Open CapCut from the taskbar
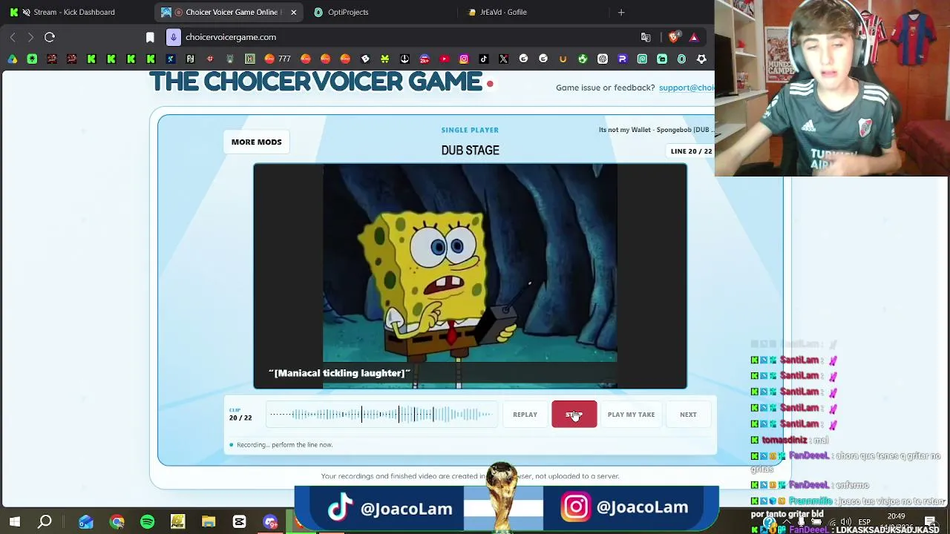Screen dimensions: 950x534 (x=239, y=522)
